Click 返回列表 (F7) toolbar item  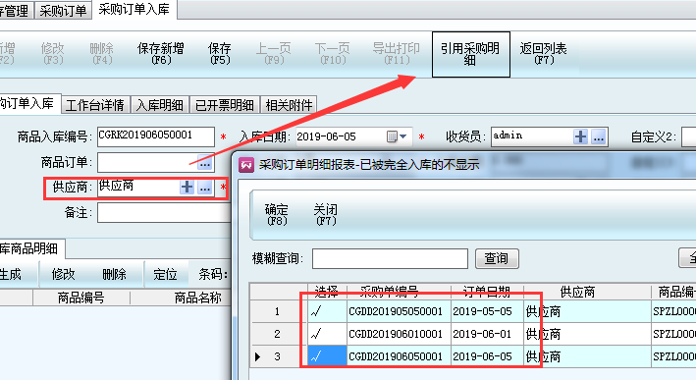[543, 54]
